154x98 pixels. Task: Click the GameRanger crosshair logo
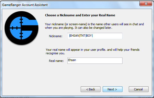click(x=21, y=28)
